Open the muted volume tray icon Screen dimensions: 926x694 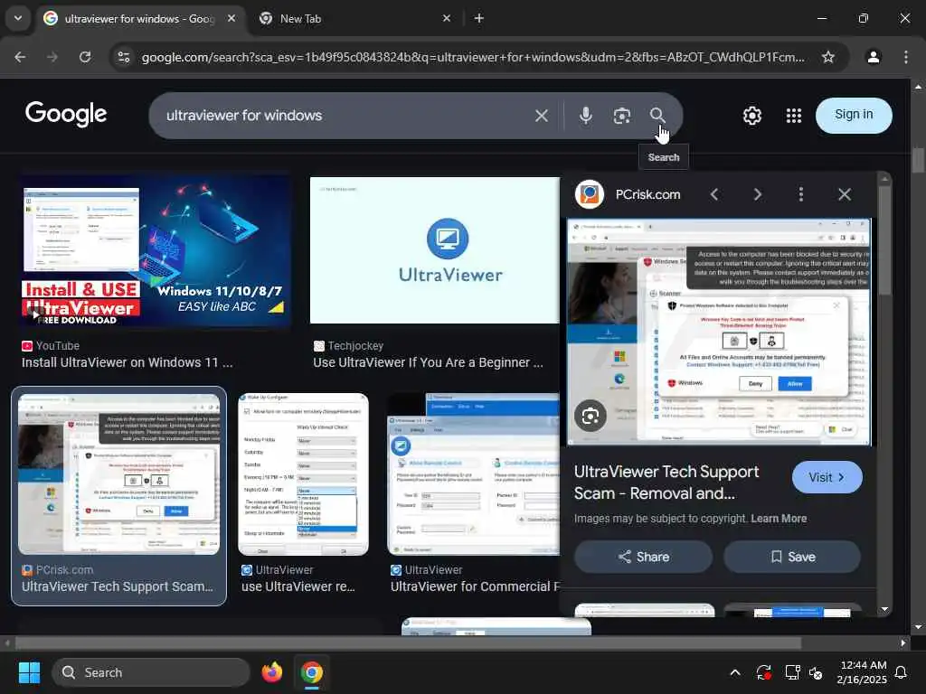(x=816, y=672)
